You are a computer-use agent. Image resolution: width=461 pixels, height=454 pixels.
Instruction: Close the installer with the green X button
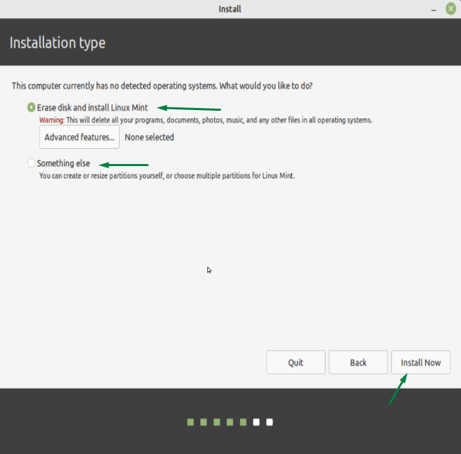click(x=451, y=9)
